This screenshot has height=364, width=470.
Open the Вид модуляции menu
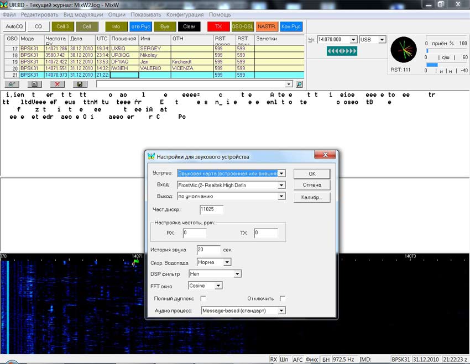82,14
